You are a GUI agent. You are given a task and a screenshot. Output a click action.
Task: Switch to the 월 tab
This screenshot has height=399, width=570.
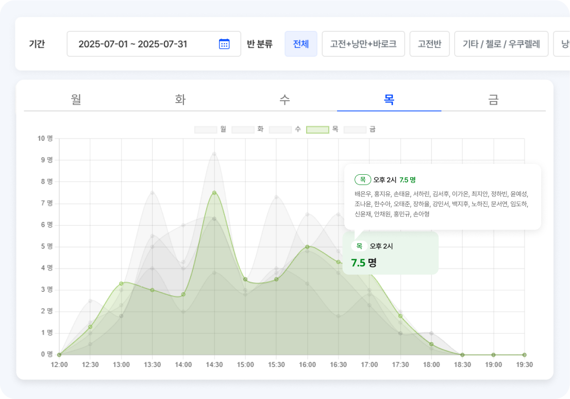click(x=76, y=99)
